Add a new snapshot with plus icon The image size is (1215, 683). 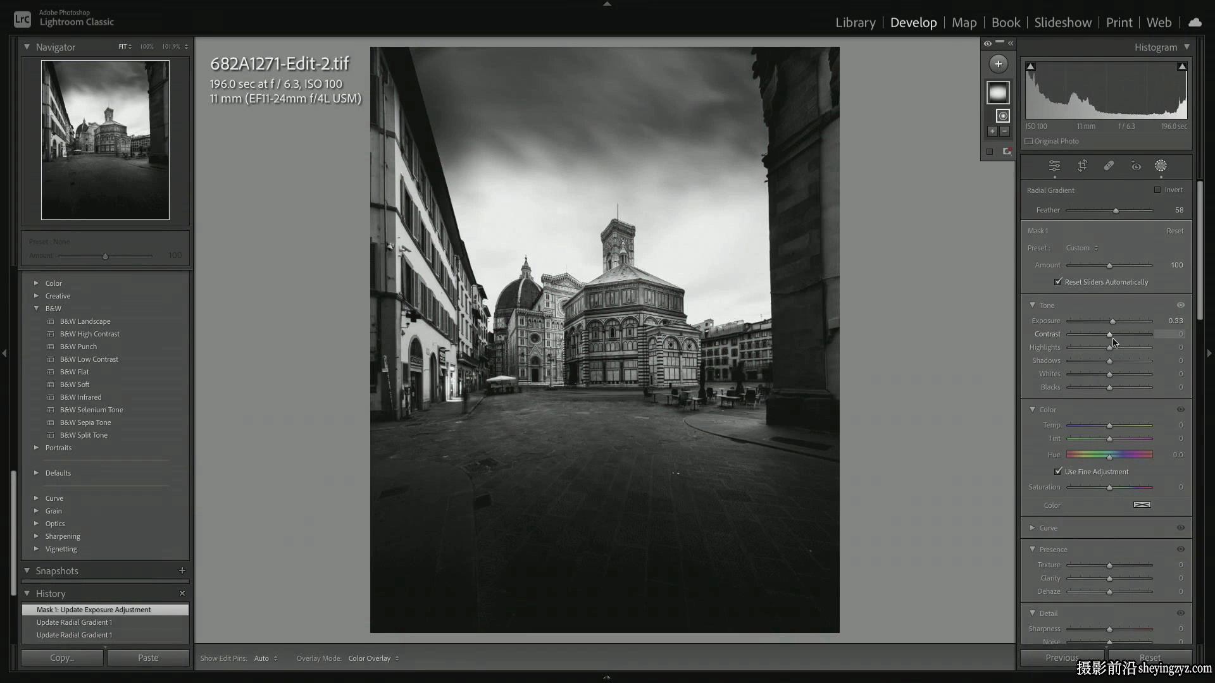click(182, 570)
